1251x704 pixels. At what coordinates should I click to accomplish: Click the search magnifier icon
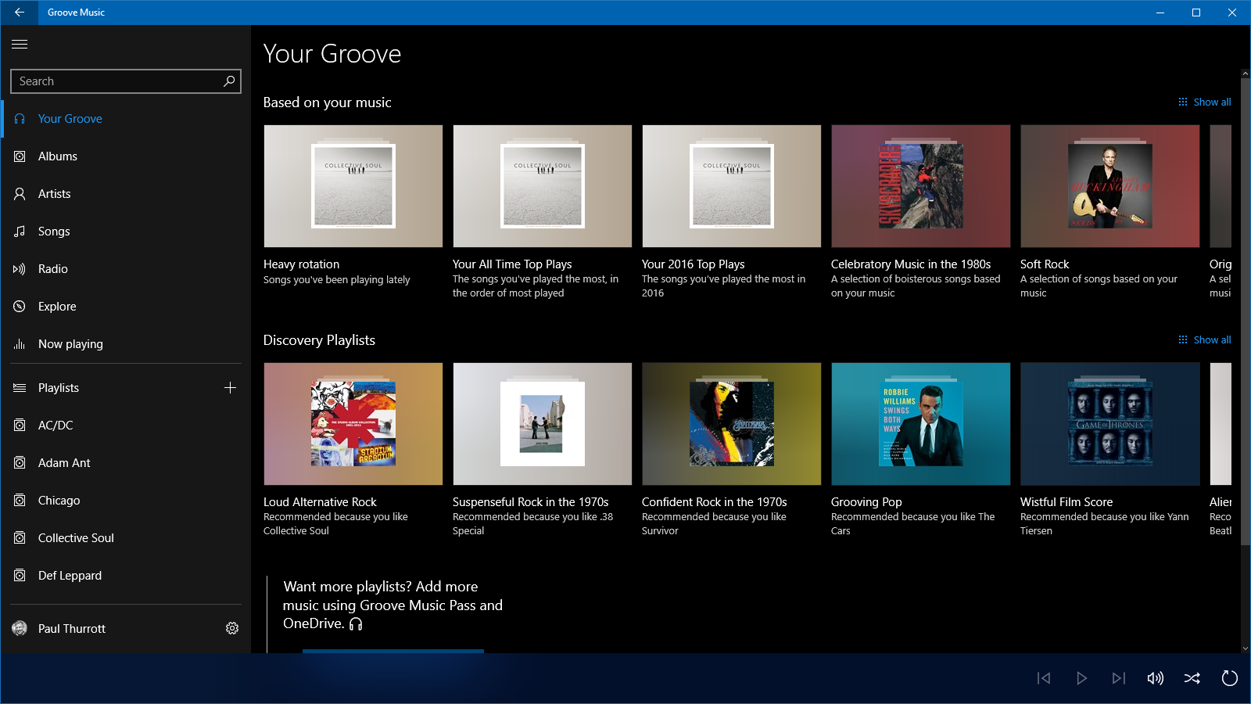[229, 81]
